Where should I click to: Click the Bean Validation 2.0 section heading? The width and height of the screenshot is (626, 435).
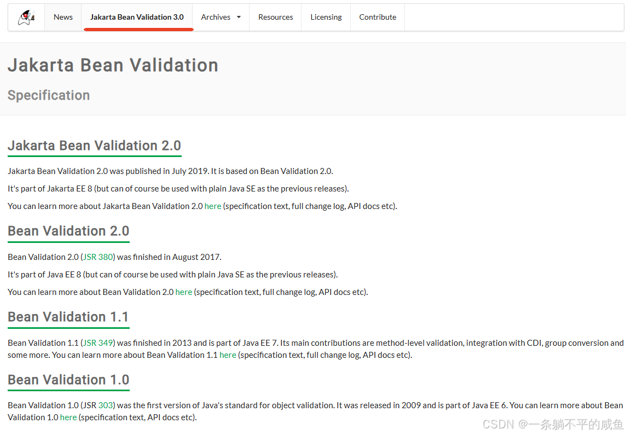[x=68, y=231]
